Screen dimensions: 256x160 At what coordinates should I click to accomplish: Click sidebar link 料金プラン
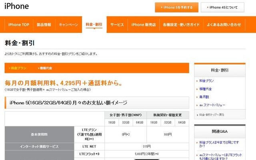pos(206,81)
